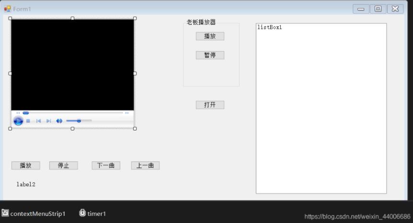Click the 停止 button

coord(64,166)
